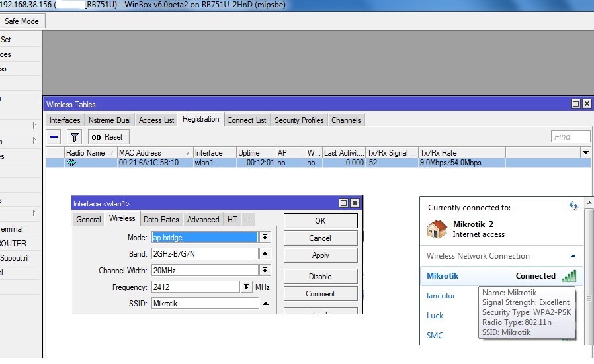594x364 pixels.
Task: Open the Mode dropdown arrow
Action: 265,238
